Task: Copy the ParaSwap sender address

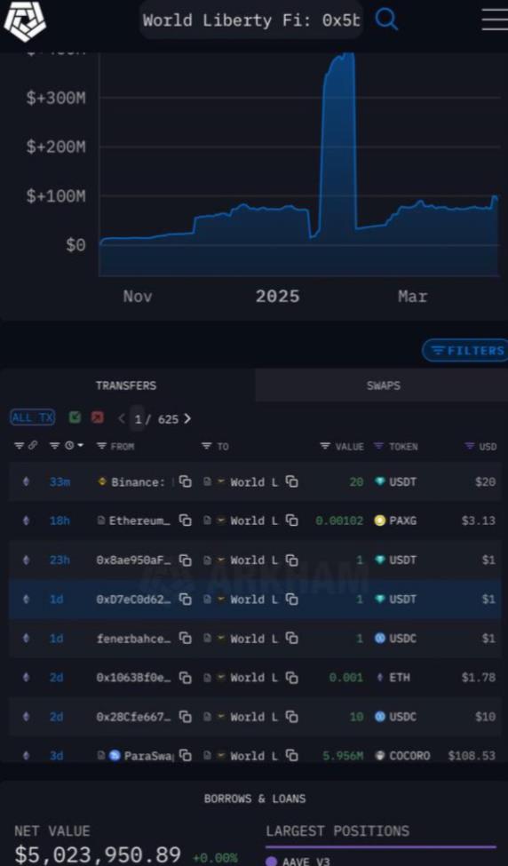Action: (185, 756)
